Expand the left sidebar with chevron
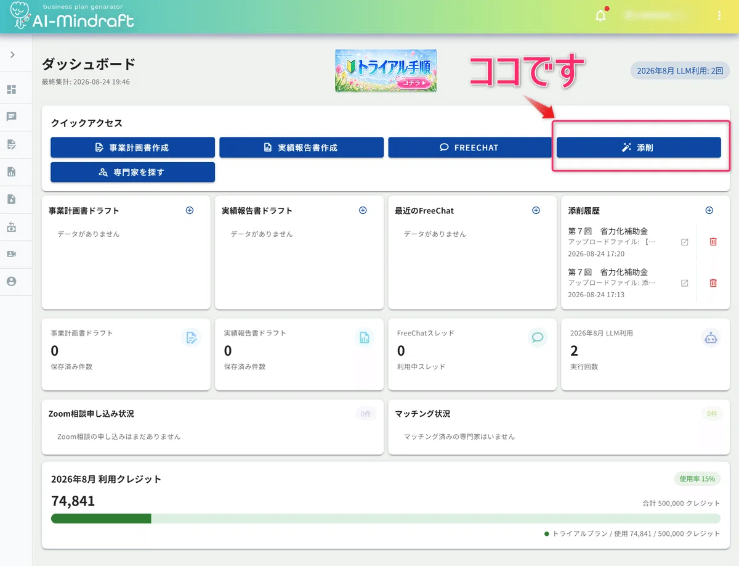 click(12, 55)
